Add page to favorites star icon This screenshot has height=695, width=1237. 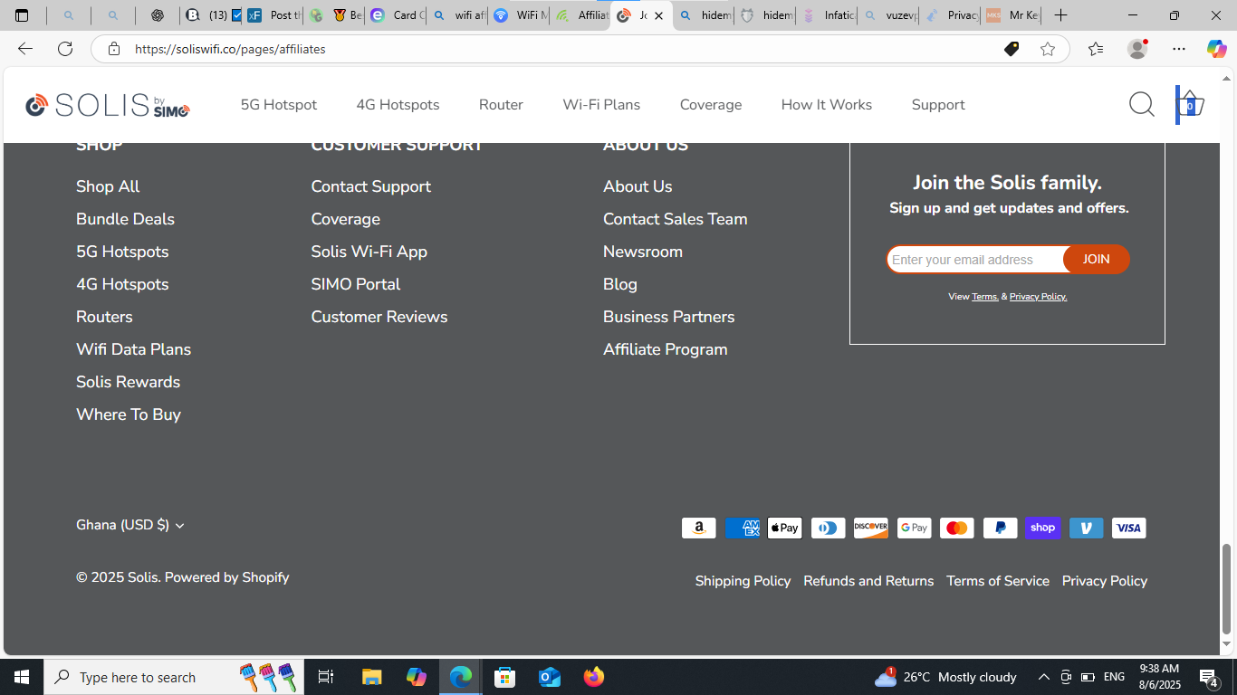pos(1048,49)
